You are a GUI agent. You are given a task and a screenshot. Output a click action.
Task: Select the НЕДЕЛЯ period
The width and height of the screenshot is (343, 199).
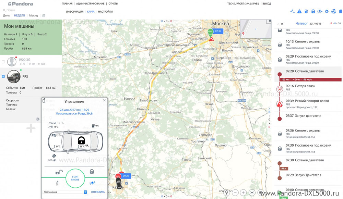coord(20,15)
